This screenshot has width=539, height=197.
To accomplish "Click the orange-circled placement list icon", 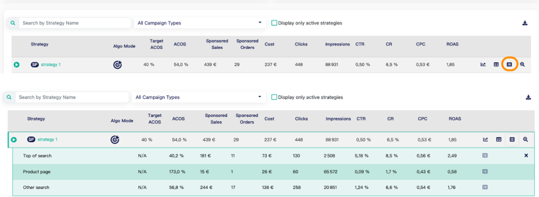I will coord(509,64).
